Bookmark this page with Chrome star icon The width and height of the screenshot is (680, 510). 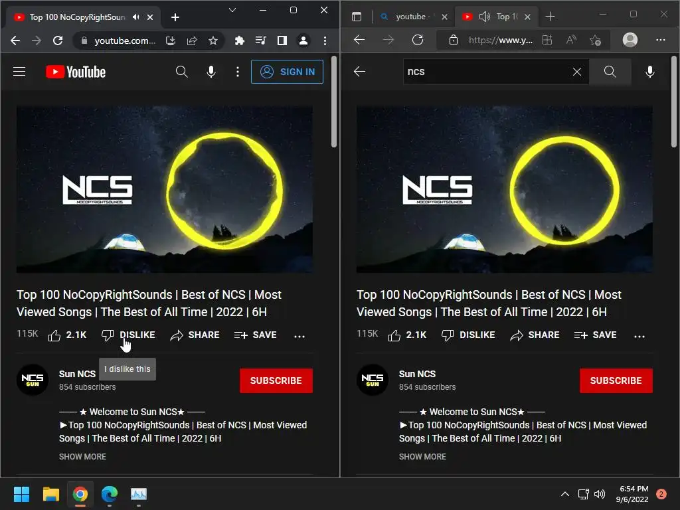(213, 41)
